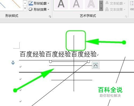Viewport: 134px width, 106px height.
Task: Expand the shape styles gallery more arrow
Action: [25, 8]
